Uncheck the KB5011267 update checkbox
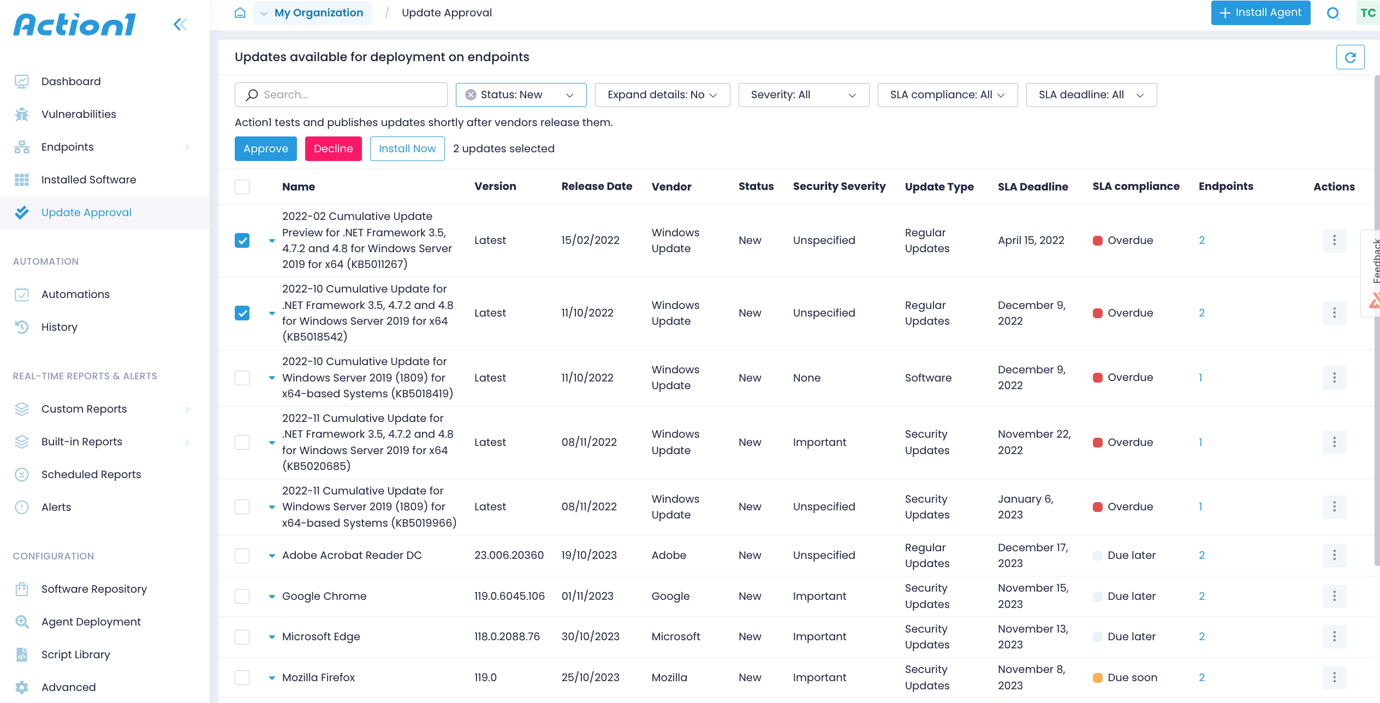The width and height of the screenshot is (1380, 703). [242, 241]
